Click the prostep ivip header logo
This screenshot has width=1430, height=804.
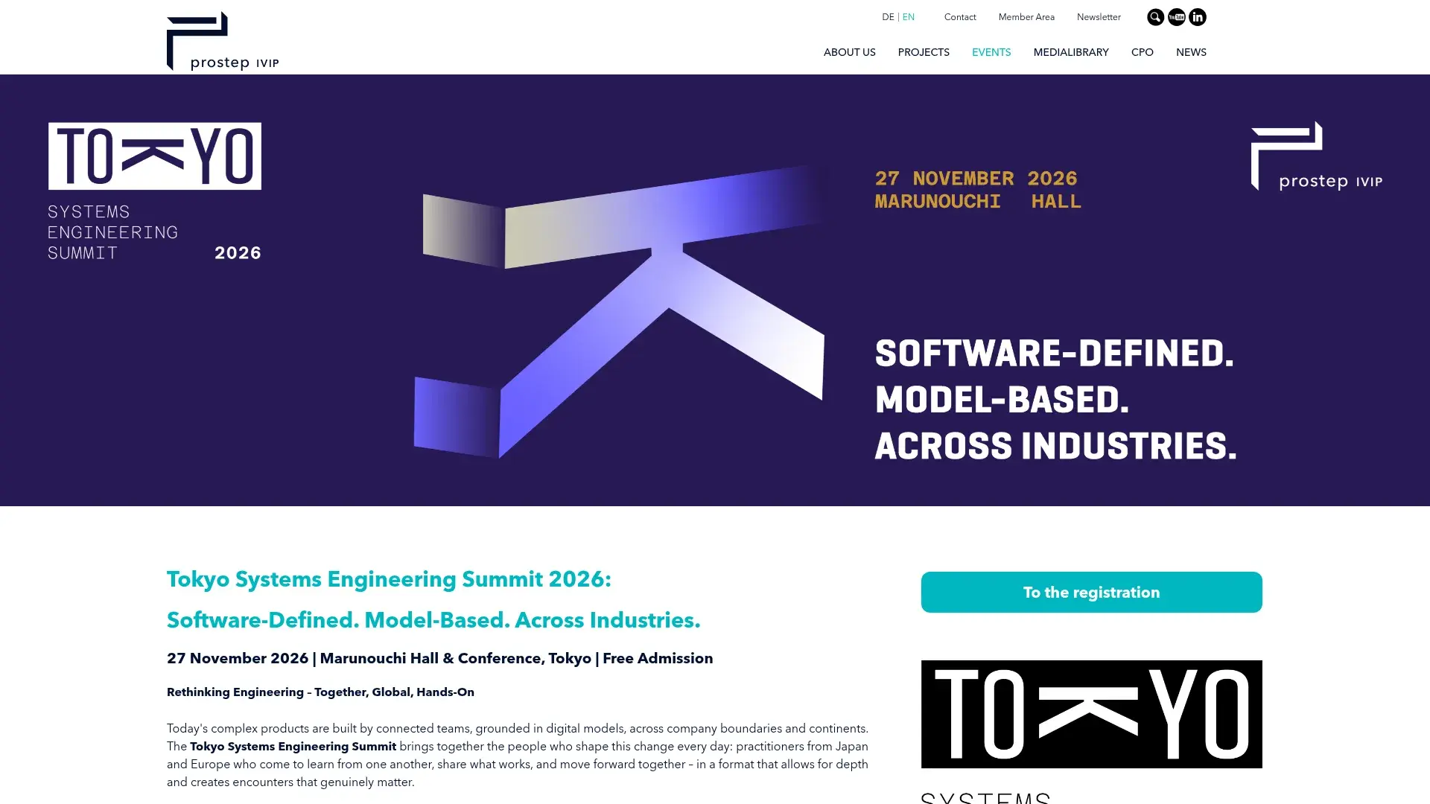click(223, 41)
